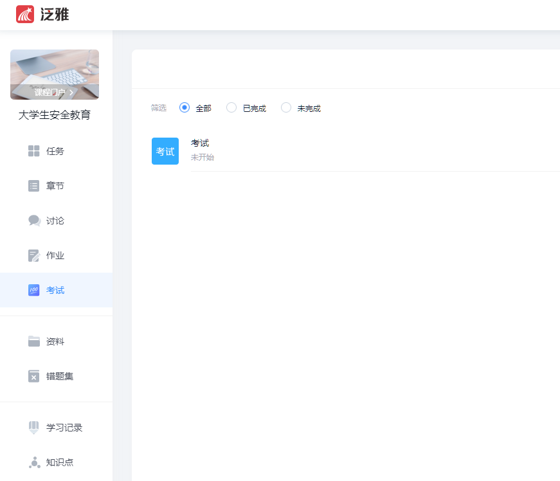Open the 知识点 nodes icon
Viewport: 560px width, 481px height.
pyautogui.click(x=34, y=462)
